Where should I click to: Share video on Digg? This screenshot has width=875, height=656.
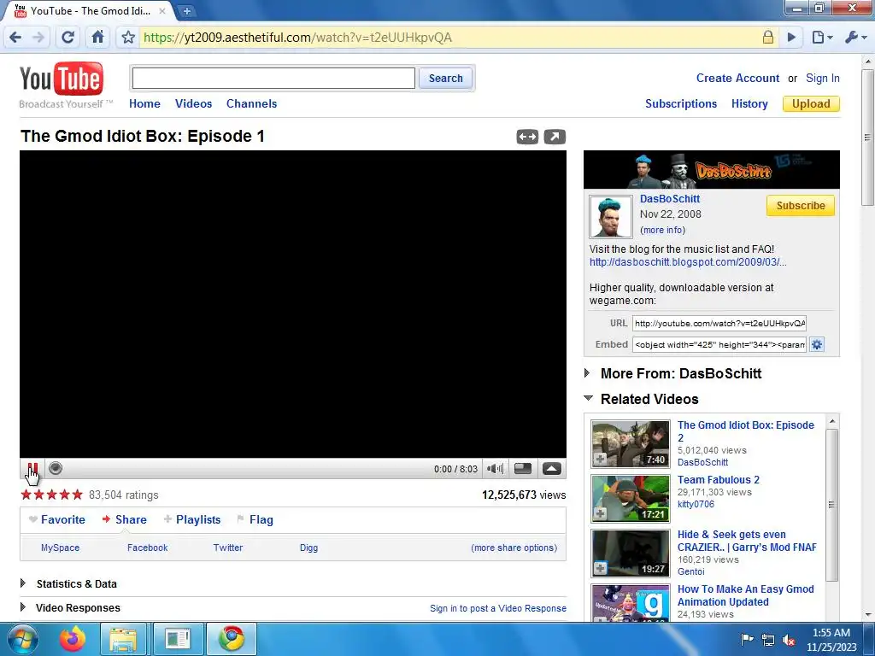(x=308, y=548)
